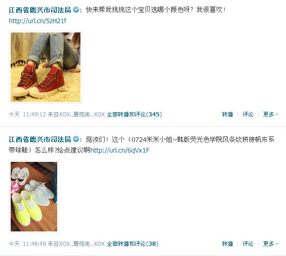Click source XOX..蘑菇街..XOX on the first post
The width and height of the screenshot is (286, 256).
(x=82, y=115)
